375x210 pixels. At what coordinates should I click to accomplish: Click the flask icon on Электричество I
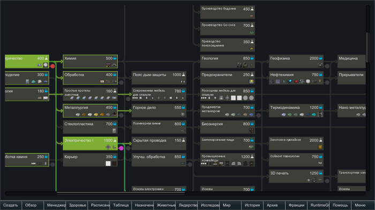[115, 140]
